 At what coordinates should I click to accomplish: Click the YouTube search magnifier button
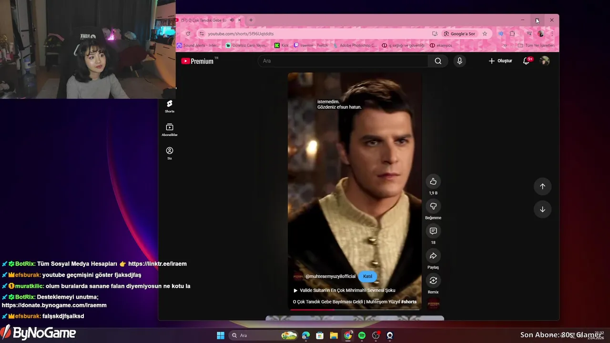coord(438,61)
